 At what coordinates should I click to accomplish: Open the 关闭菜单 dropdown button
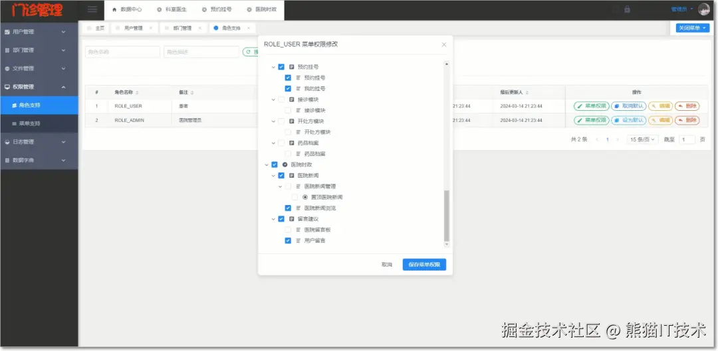tap(692, 28)
